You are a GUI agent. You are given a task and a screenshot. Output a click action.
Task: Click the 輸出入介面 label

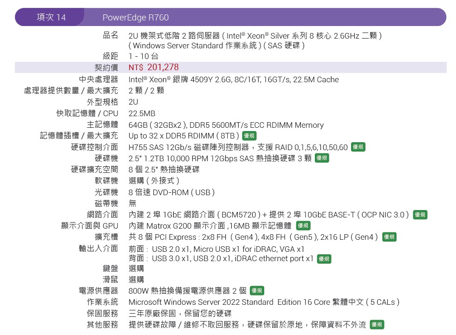pyautogui.click(x=98, y=248)
